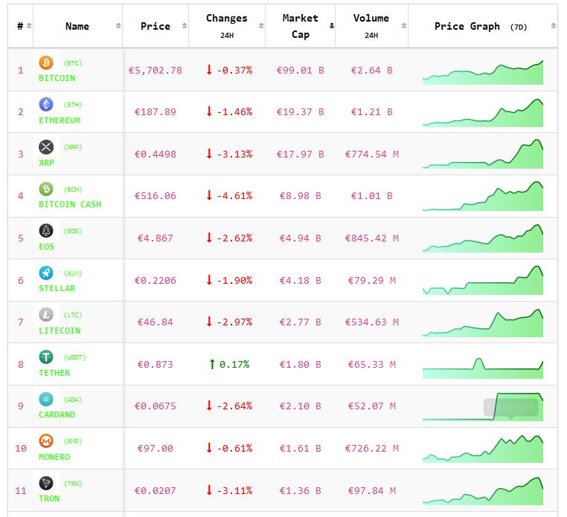Click the XRP logo icon
Viewport: 567px width, 517px height.
click(x=46, y=147)
